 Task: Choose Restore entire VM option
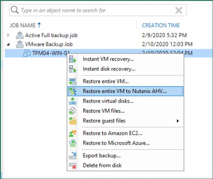click(x=125, y=81)
